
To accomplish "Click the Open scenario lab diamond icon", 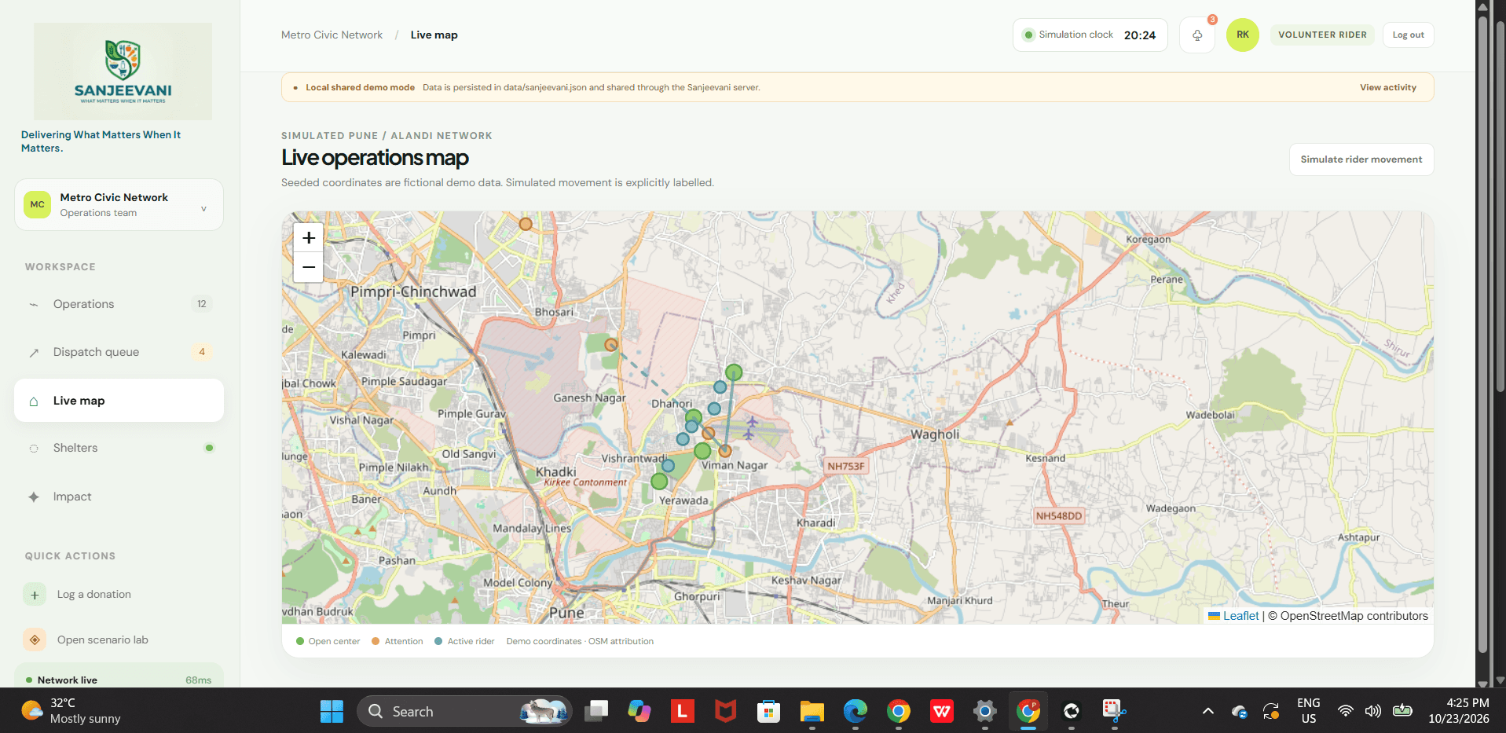I will coord(35,640).
